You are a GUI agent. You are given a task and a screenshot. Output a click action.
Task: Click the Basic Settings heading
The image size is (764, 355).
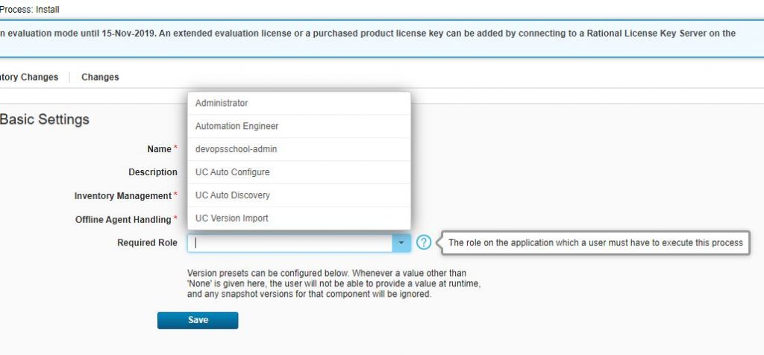pos(45,119)
